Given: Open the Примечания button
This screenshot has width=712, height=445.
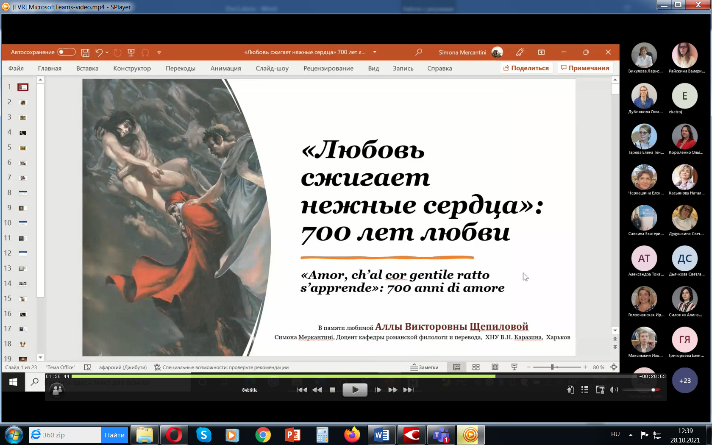Looking at the screenshot, I should [x=585, y=68].
